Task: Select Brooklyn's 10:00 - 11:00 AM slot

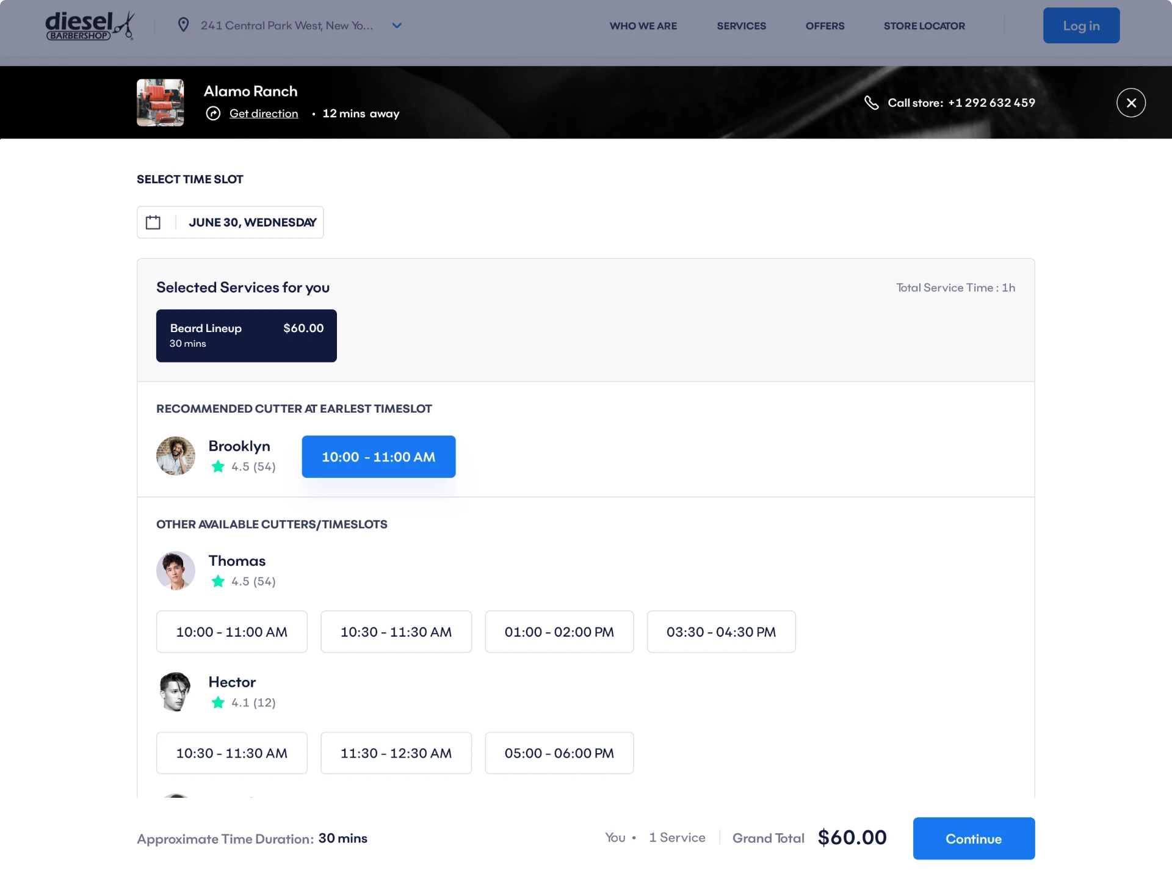Action: pyautogui.click(x=378, y=457)
